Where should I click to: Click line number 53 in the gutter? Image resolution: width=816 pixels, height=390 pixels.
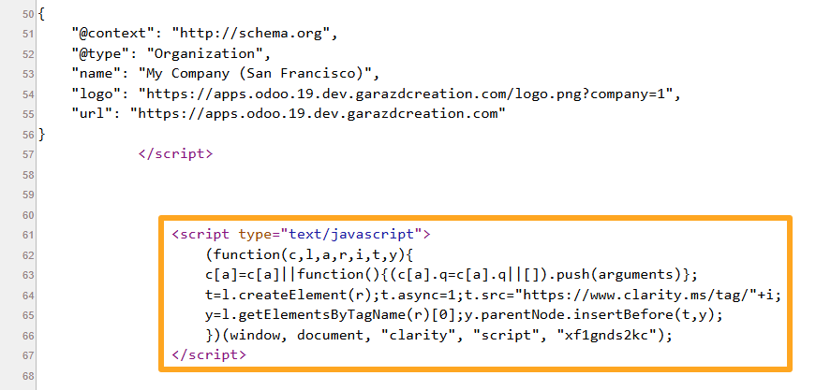(28, 74)
